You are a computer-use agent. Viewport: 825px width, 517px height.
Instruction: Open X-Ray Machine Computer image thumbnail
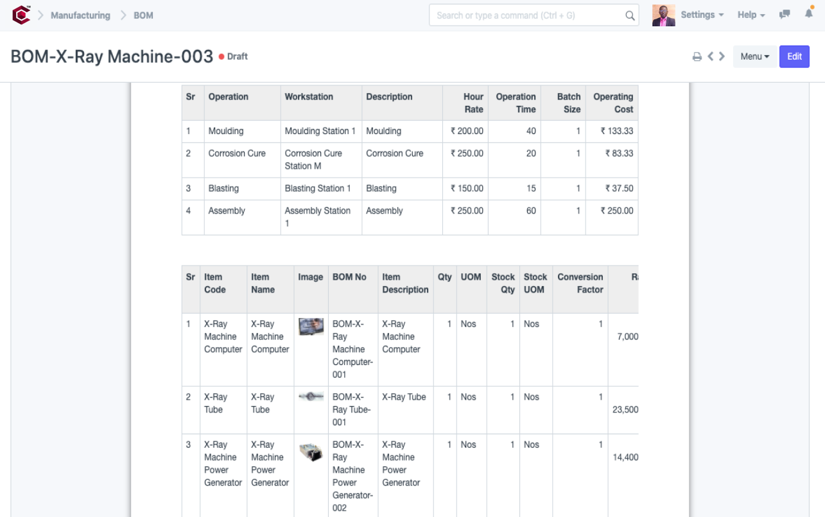pos(311,326)
